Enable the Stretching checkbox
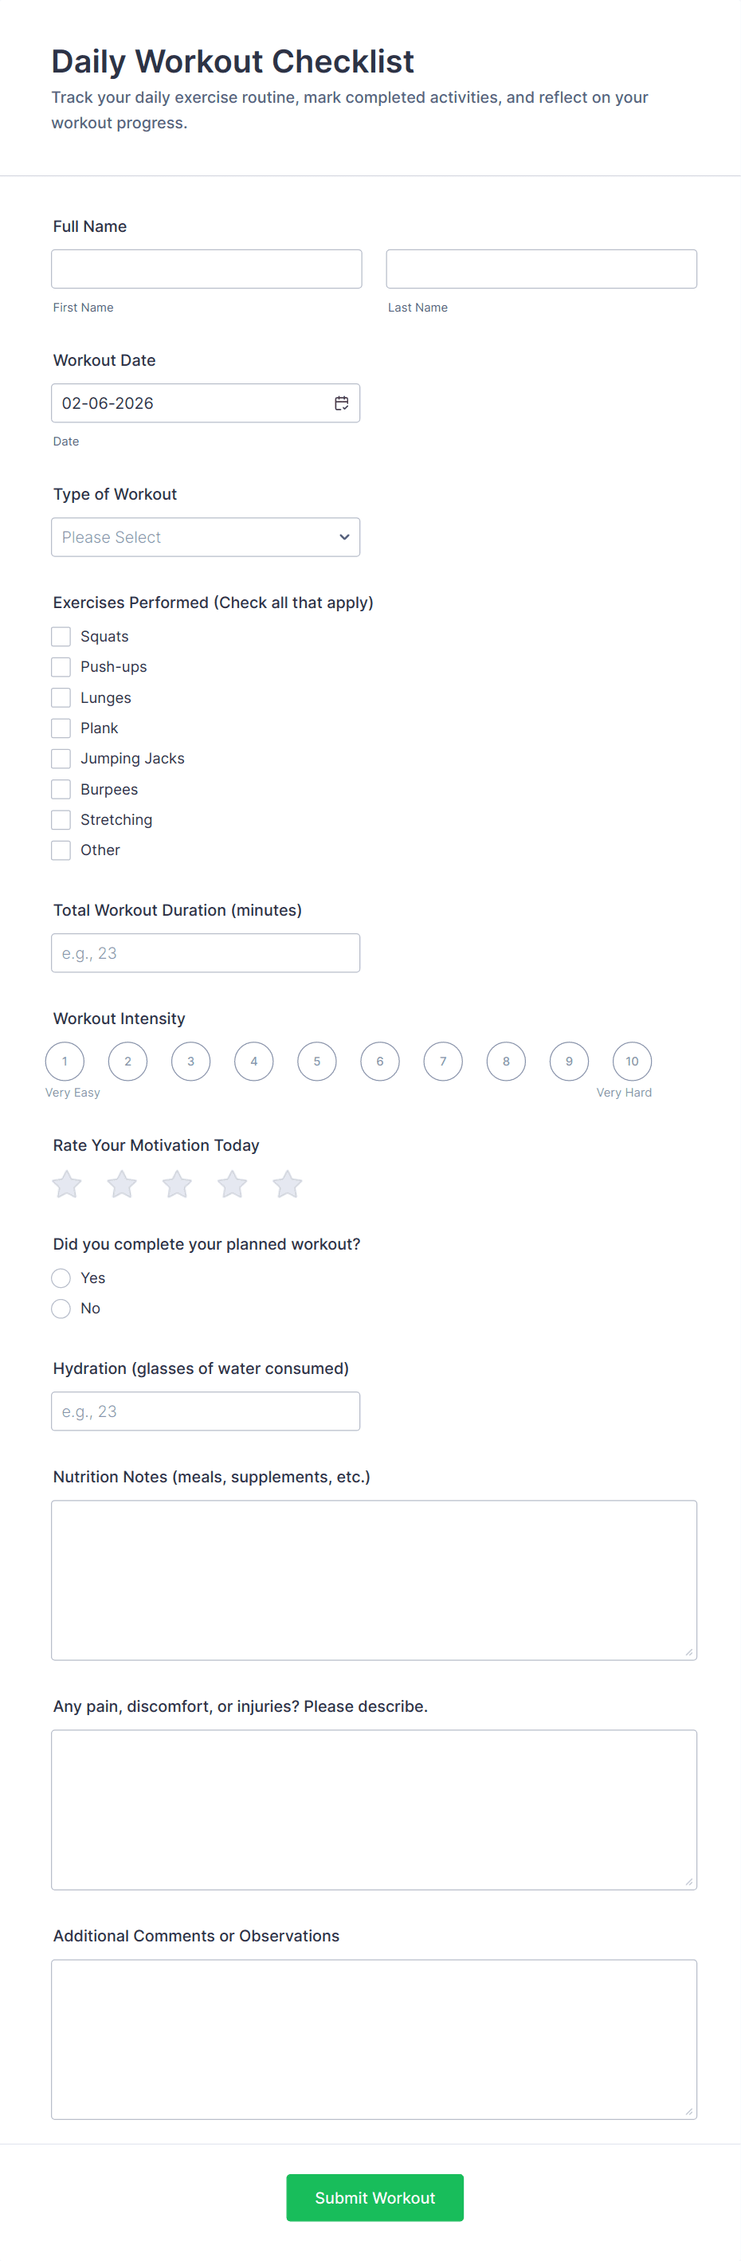Image resolution: width=741 pixels, height=2261 pixels. pos(61,820)
